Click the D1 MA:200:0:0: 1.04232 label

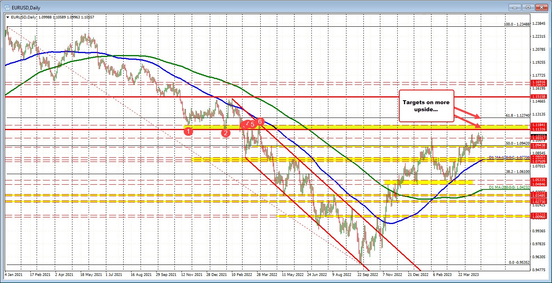tap(509, 187)
